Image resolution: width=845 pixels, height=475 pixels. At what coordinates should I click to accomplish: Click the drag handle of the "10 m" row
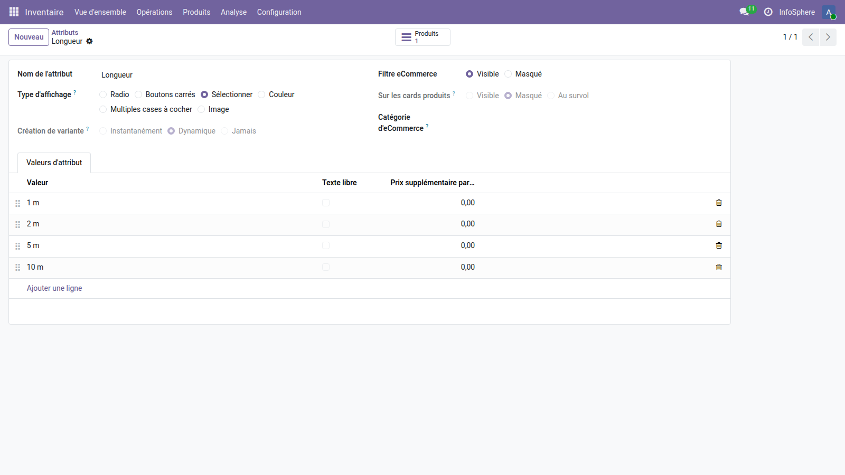point(17,267)
